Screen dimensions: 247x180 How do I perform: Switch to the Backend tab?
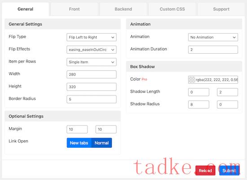coord(123,9)
